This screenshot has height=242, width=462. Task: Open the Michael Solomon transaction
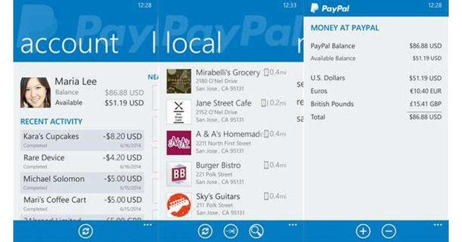pos(82,182)
